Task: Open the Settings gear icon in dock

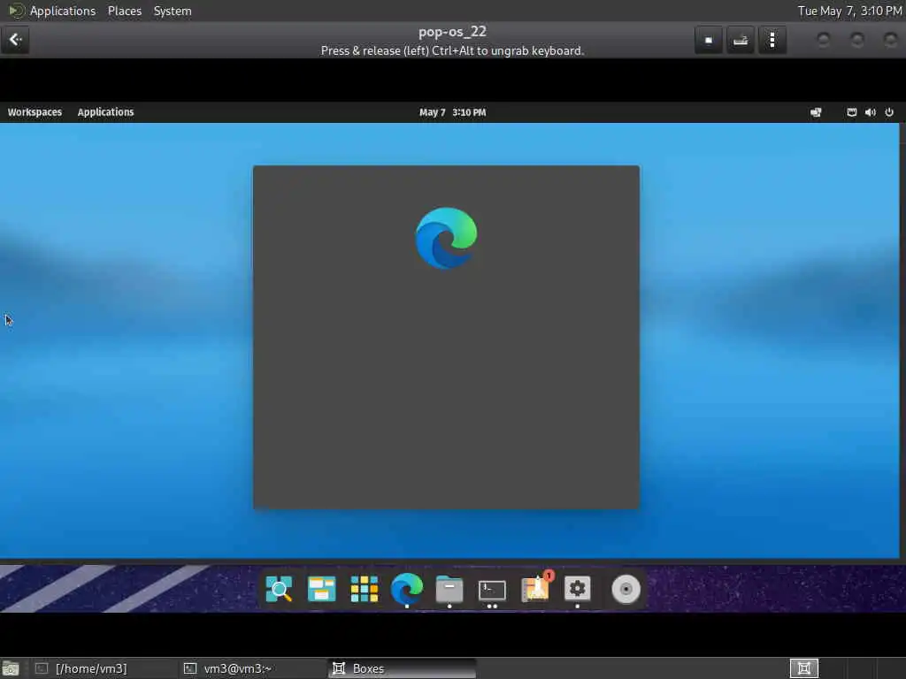Action: (577, 589)
